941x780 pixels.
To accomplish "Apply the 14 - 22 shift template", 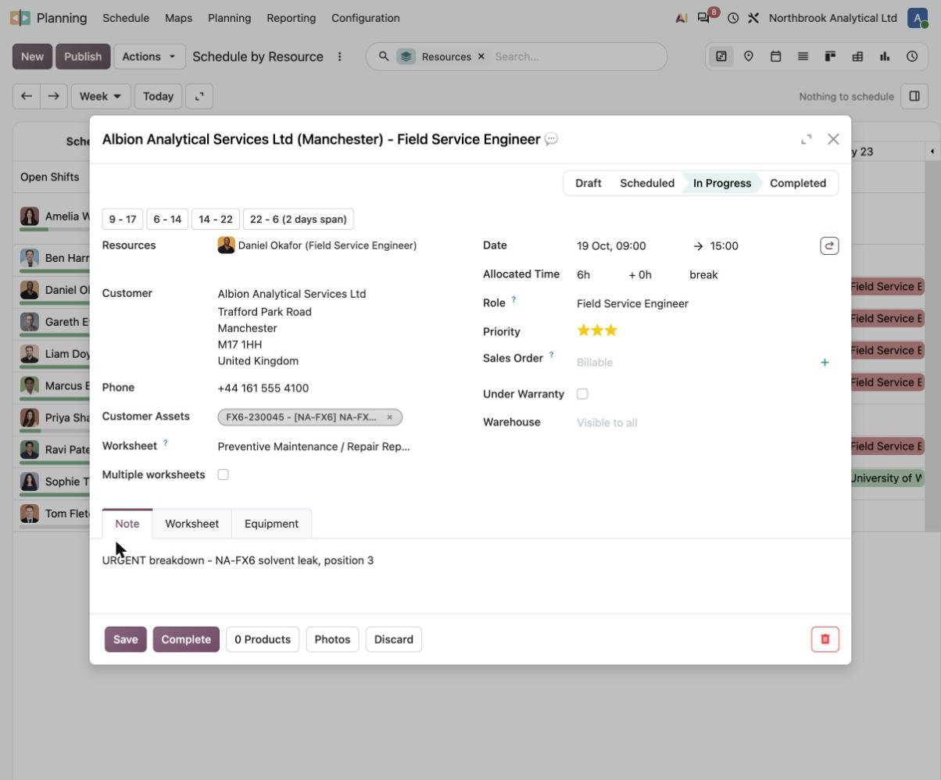I will pos(216,219).
